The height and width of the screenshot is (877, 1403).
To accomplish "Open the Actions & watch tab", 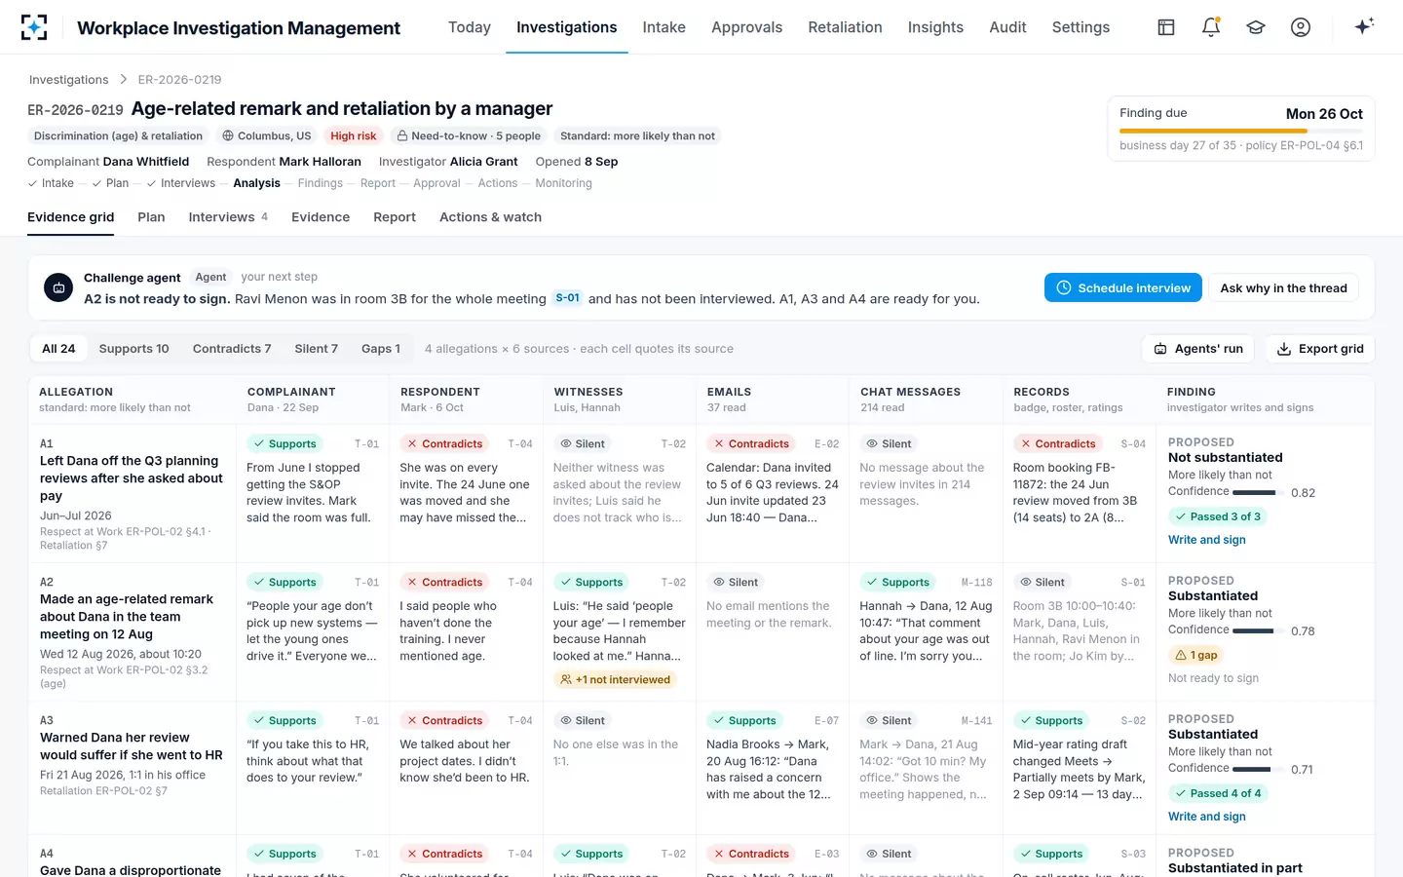I will click(x=490, y=217).
